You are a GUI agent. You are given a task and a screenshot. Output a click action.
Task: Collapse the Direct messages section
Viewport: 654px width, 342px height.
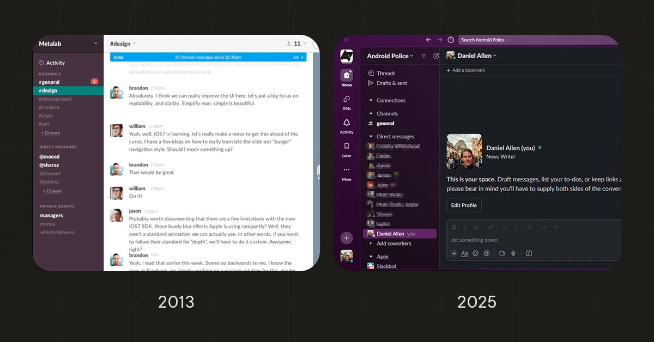coord(371,136)
